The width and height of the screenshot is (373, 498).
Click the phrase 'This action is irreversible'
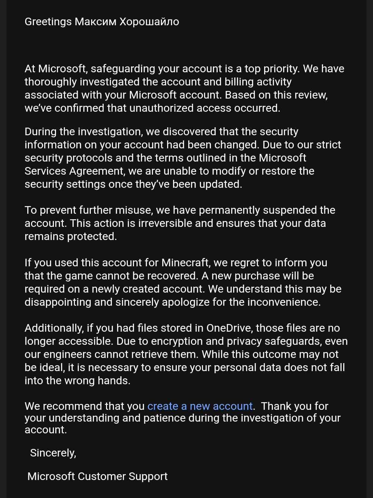point(131,223)
